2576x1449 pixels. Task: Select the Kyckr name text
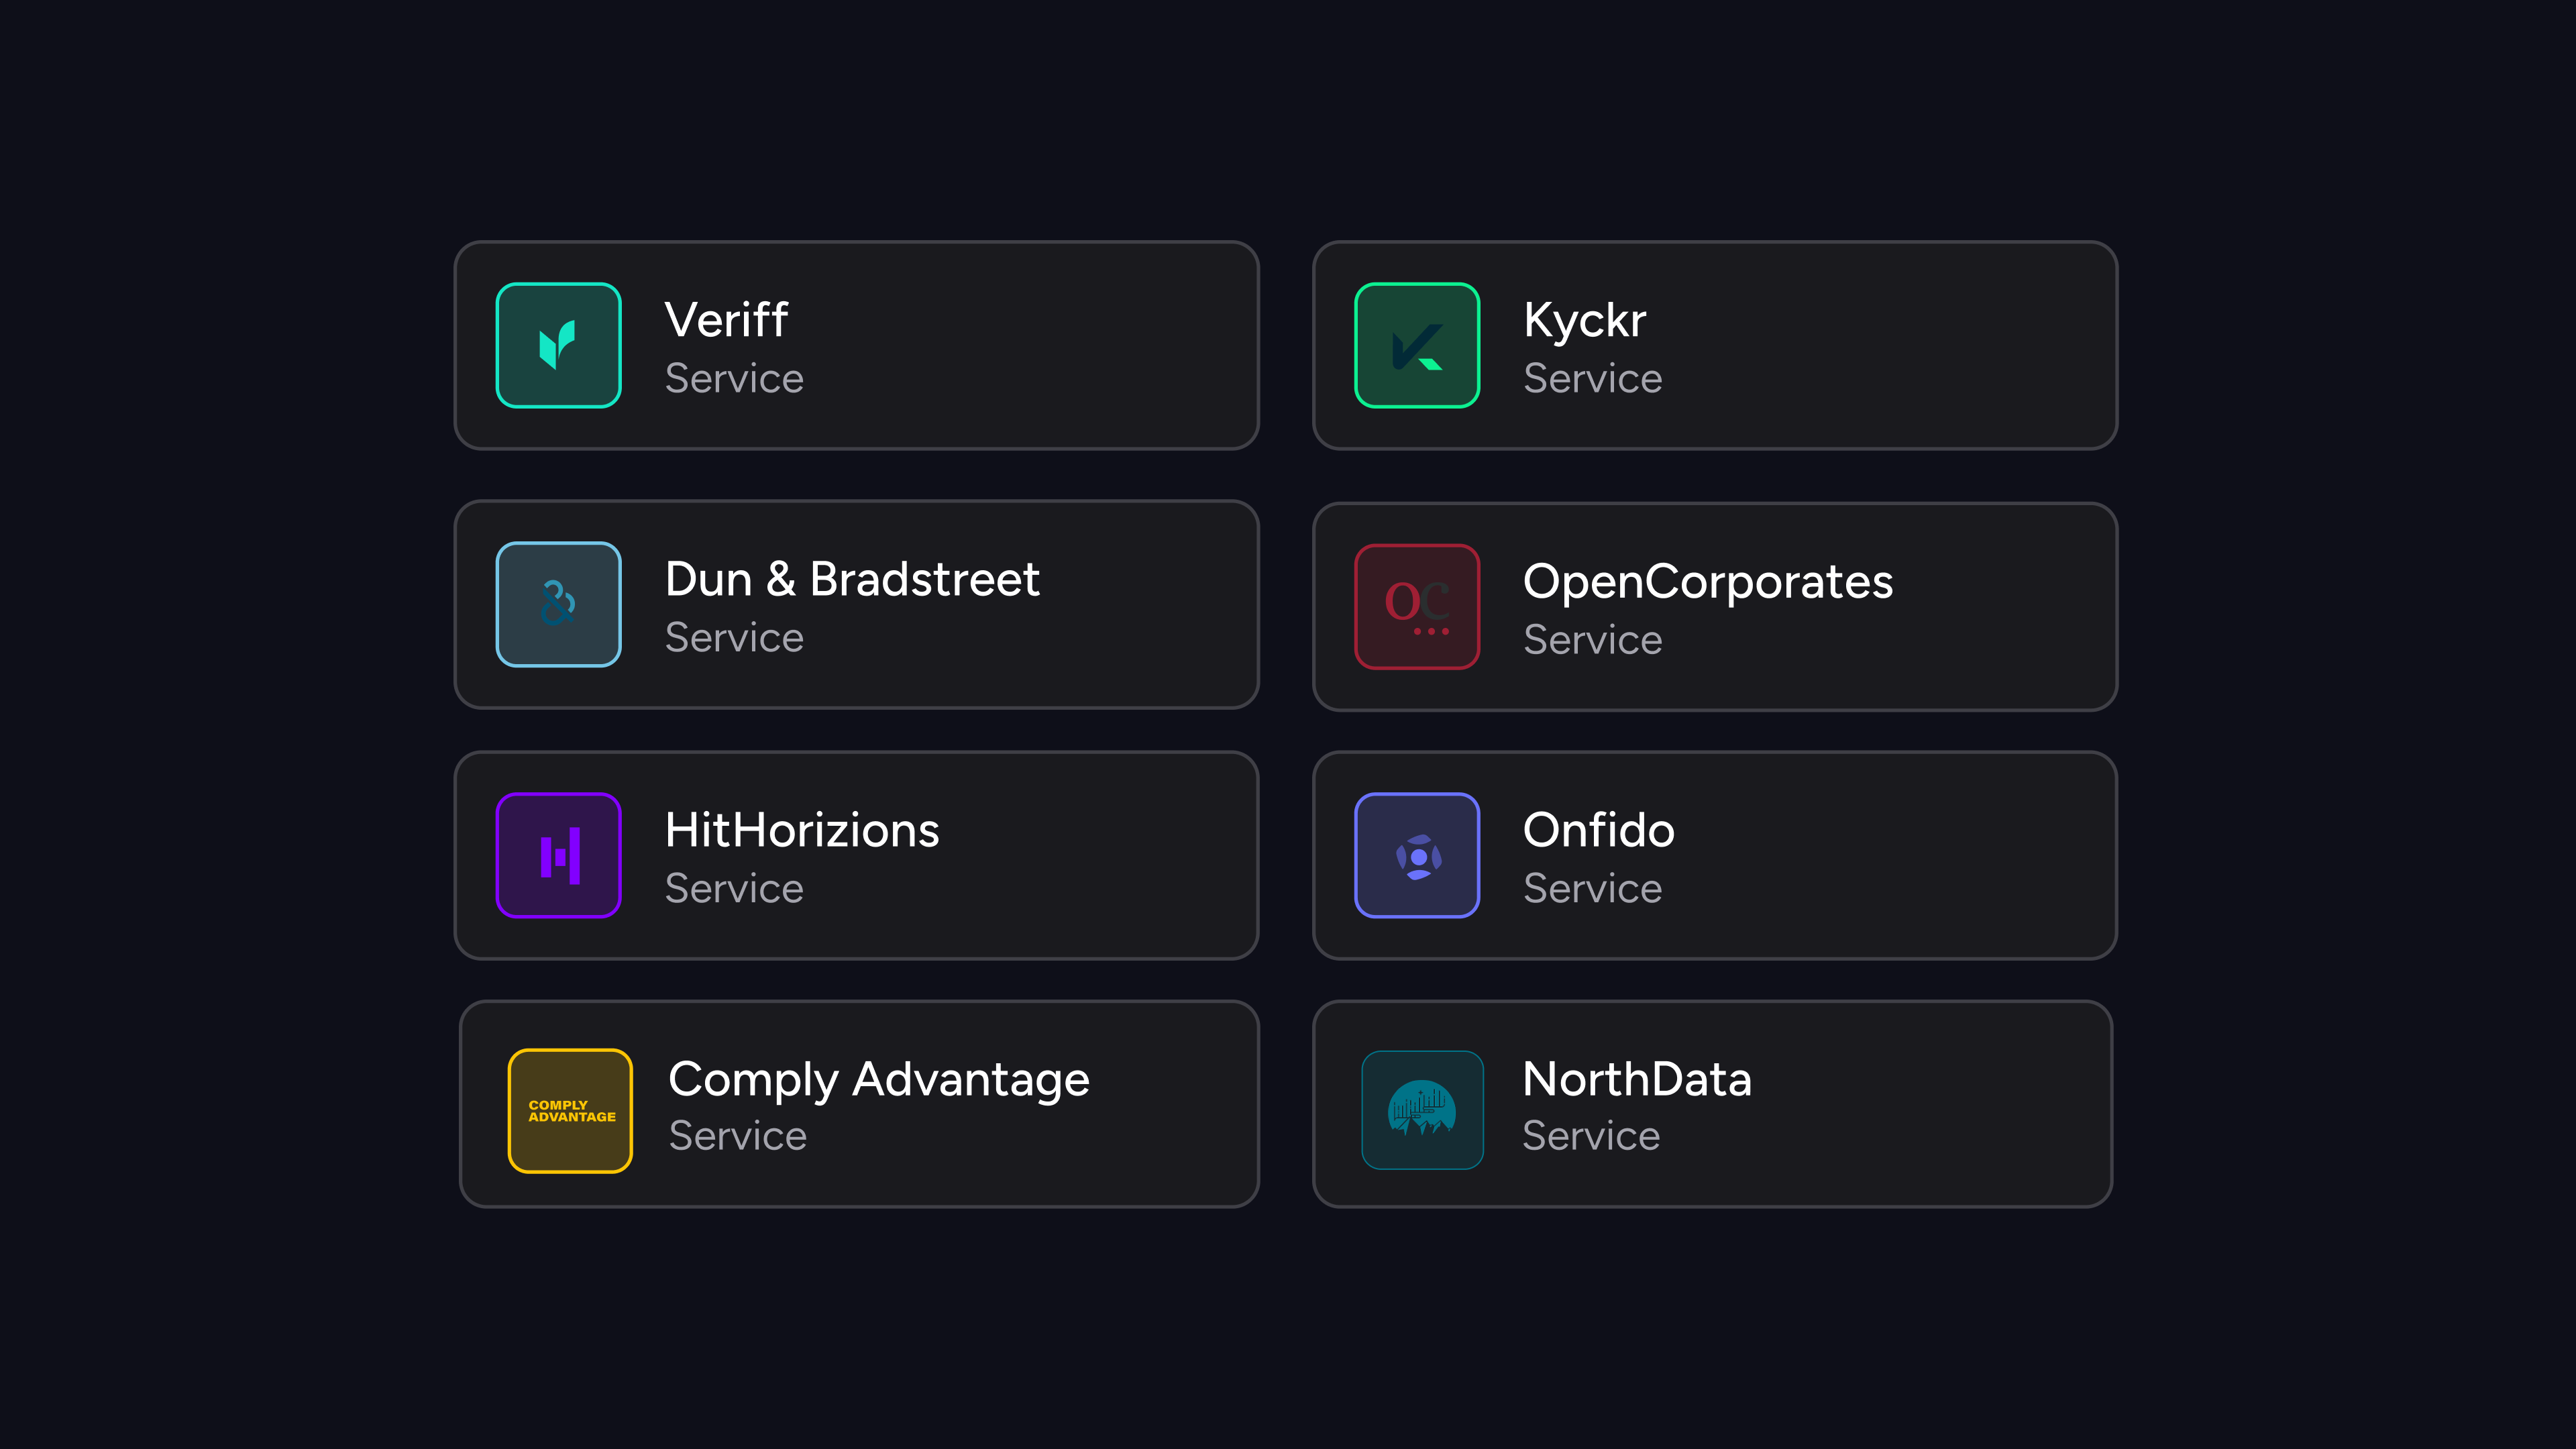tap(1585, 321)
